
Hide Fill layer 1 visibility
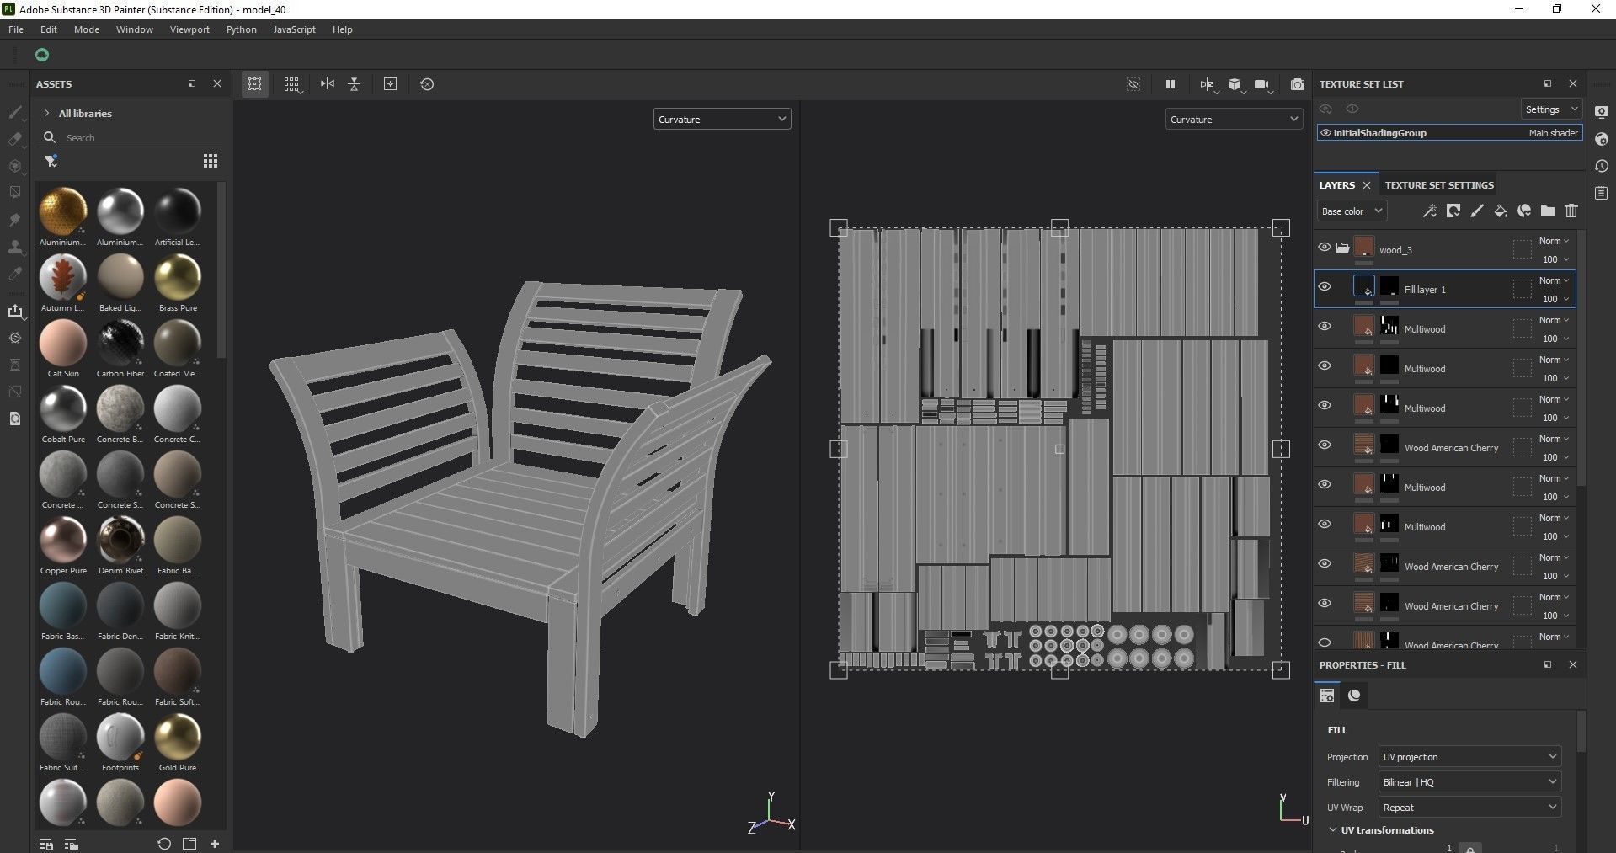pyautogui.click(x=1325, y=287)
